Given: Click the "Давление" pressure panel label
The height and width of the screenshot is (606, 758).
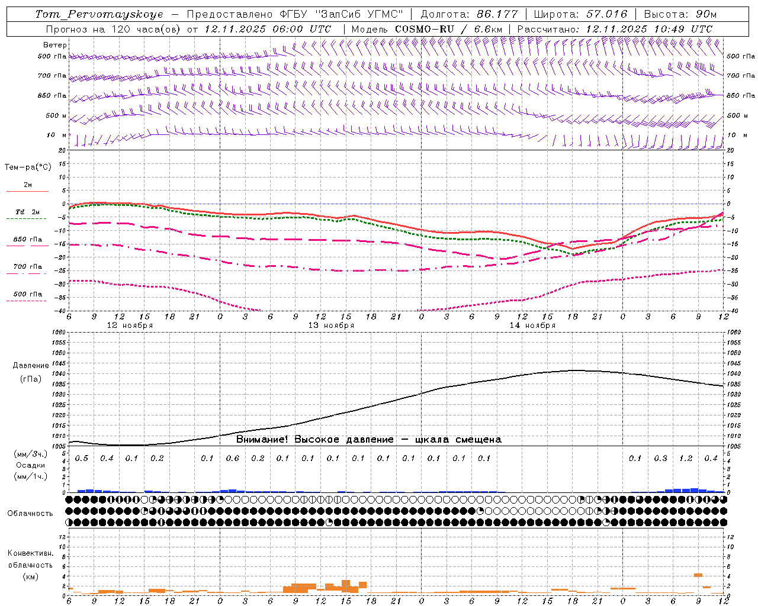Looking at the screenshot, I should click(31, 366).
